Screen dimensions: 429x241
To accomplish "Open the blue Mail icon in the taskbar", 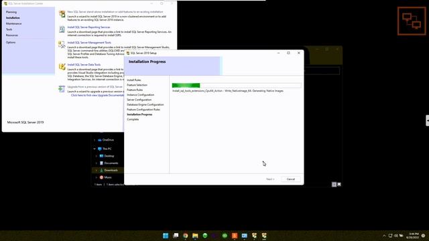I will coord(244,236).
